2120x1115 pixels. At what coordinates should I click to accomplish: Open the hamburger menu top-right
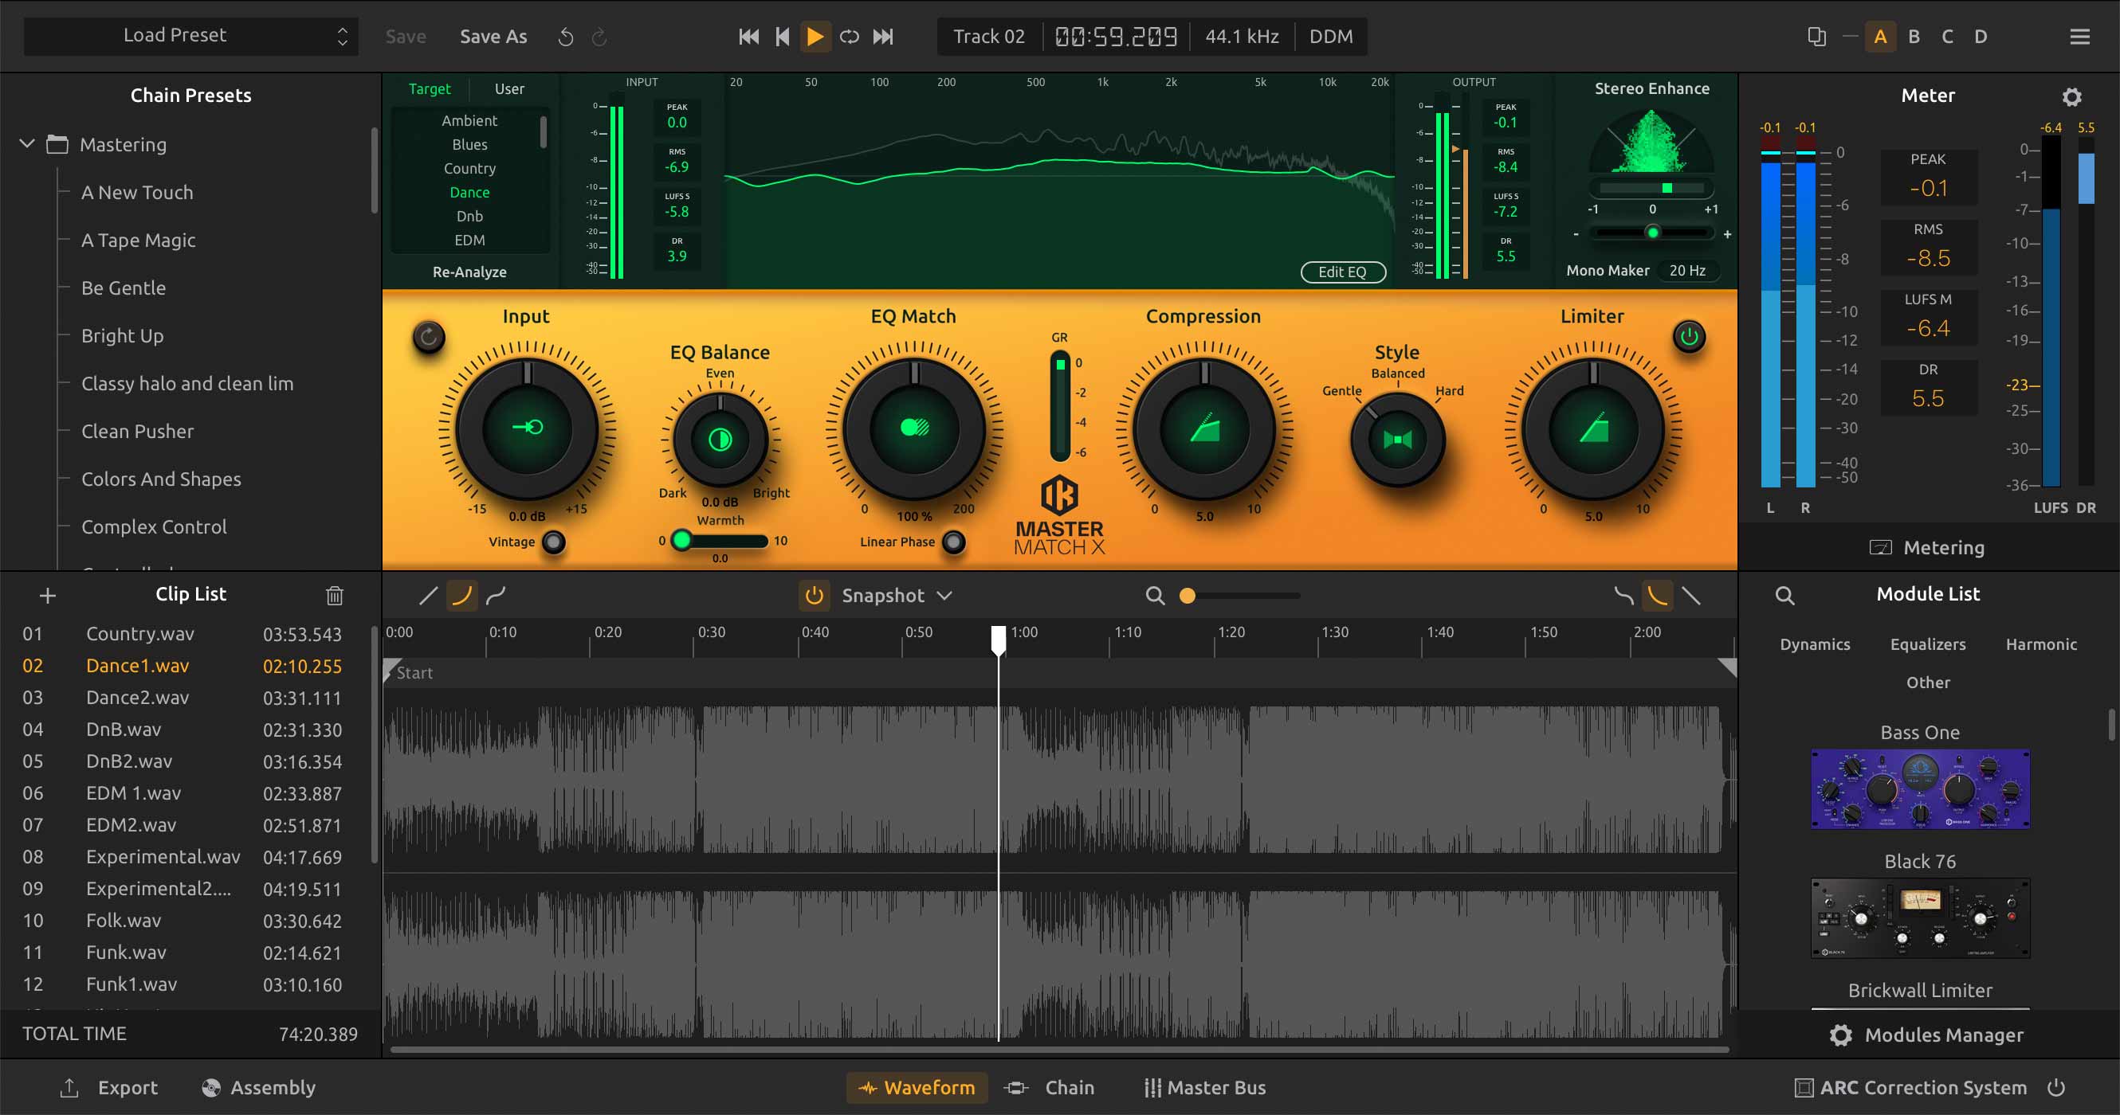click(2079, 36)
